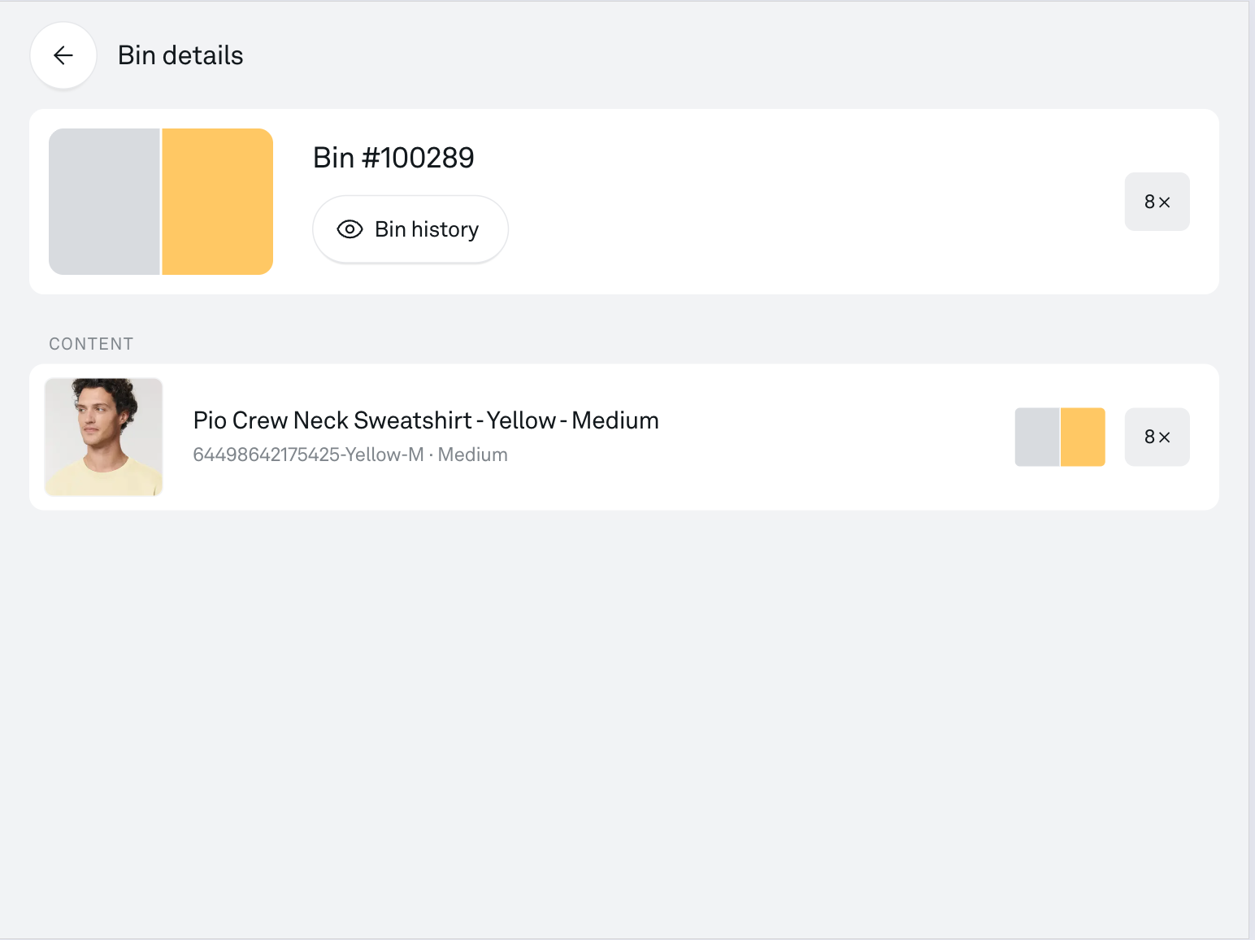Click the word "Yellow" in the product title
Viewport: 1255px width, 940px height.
tap(521, 420)
